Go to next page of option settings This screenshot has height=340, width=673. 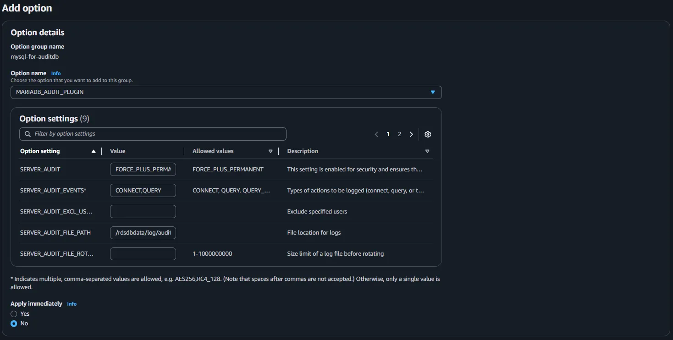(411, 134)
